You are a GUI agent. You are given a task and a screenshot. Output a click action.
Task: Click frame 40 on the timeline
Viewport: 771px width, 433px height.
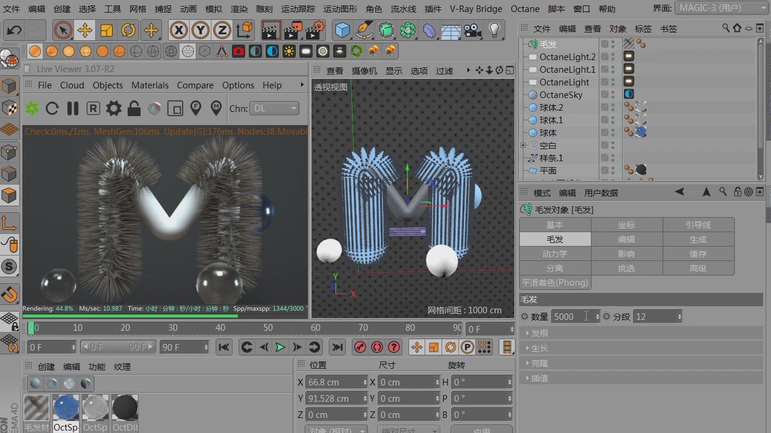220,328
